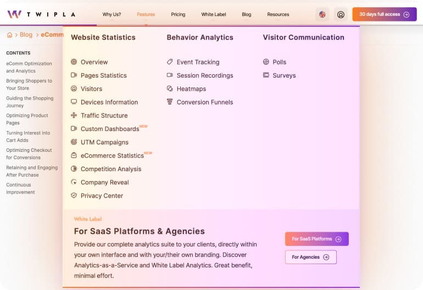Open the eCommerce Statistics link
Image resolution: width=423 pixels, height=290 pixels.
(x=112, y=156)
